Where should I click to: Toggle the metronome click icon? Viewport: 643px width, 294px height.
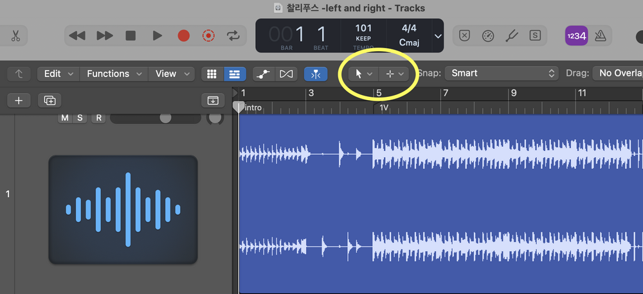[603, 36]
